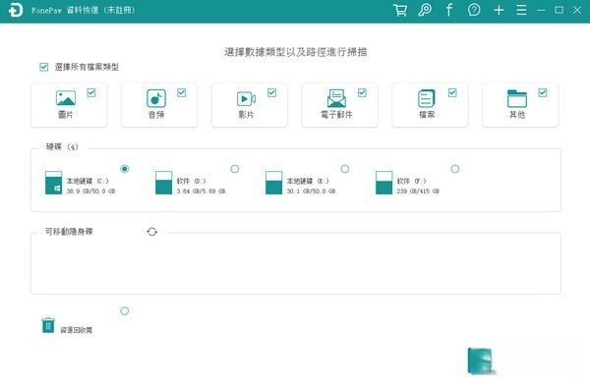Click the key register icon
Viewport: 590px width, 385px height.
coord(425,10)
